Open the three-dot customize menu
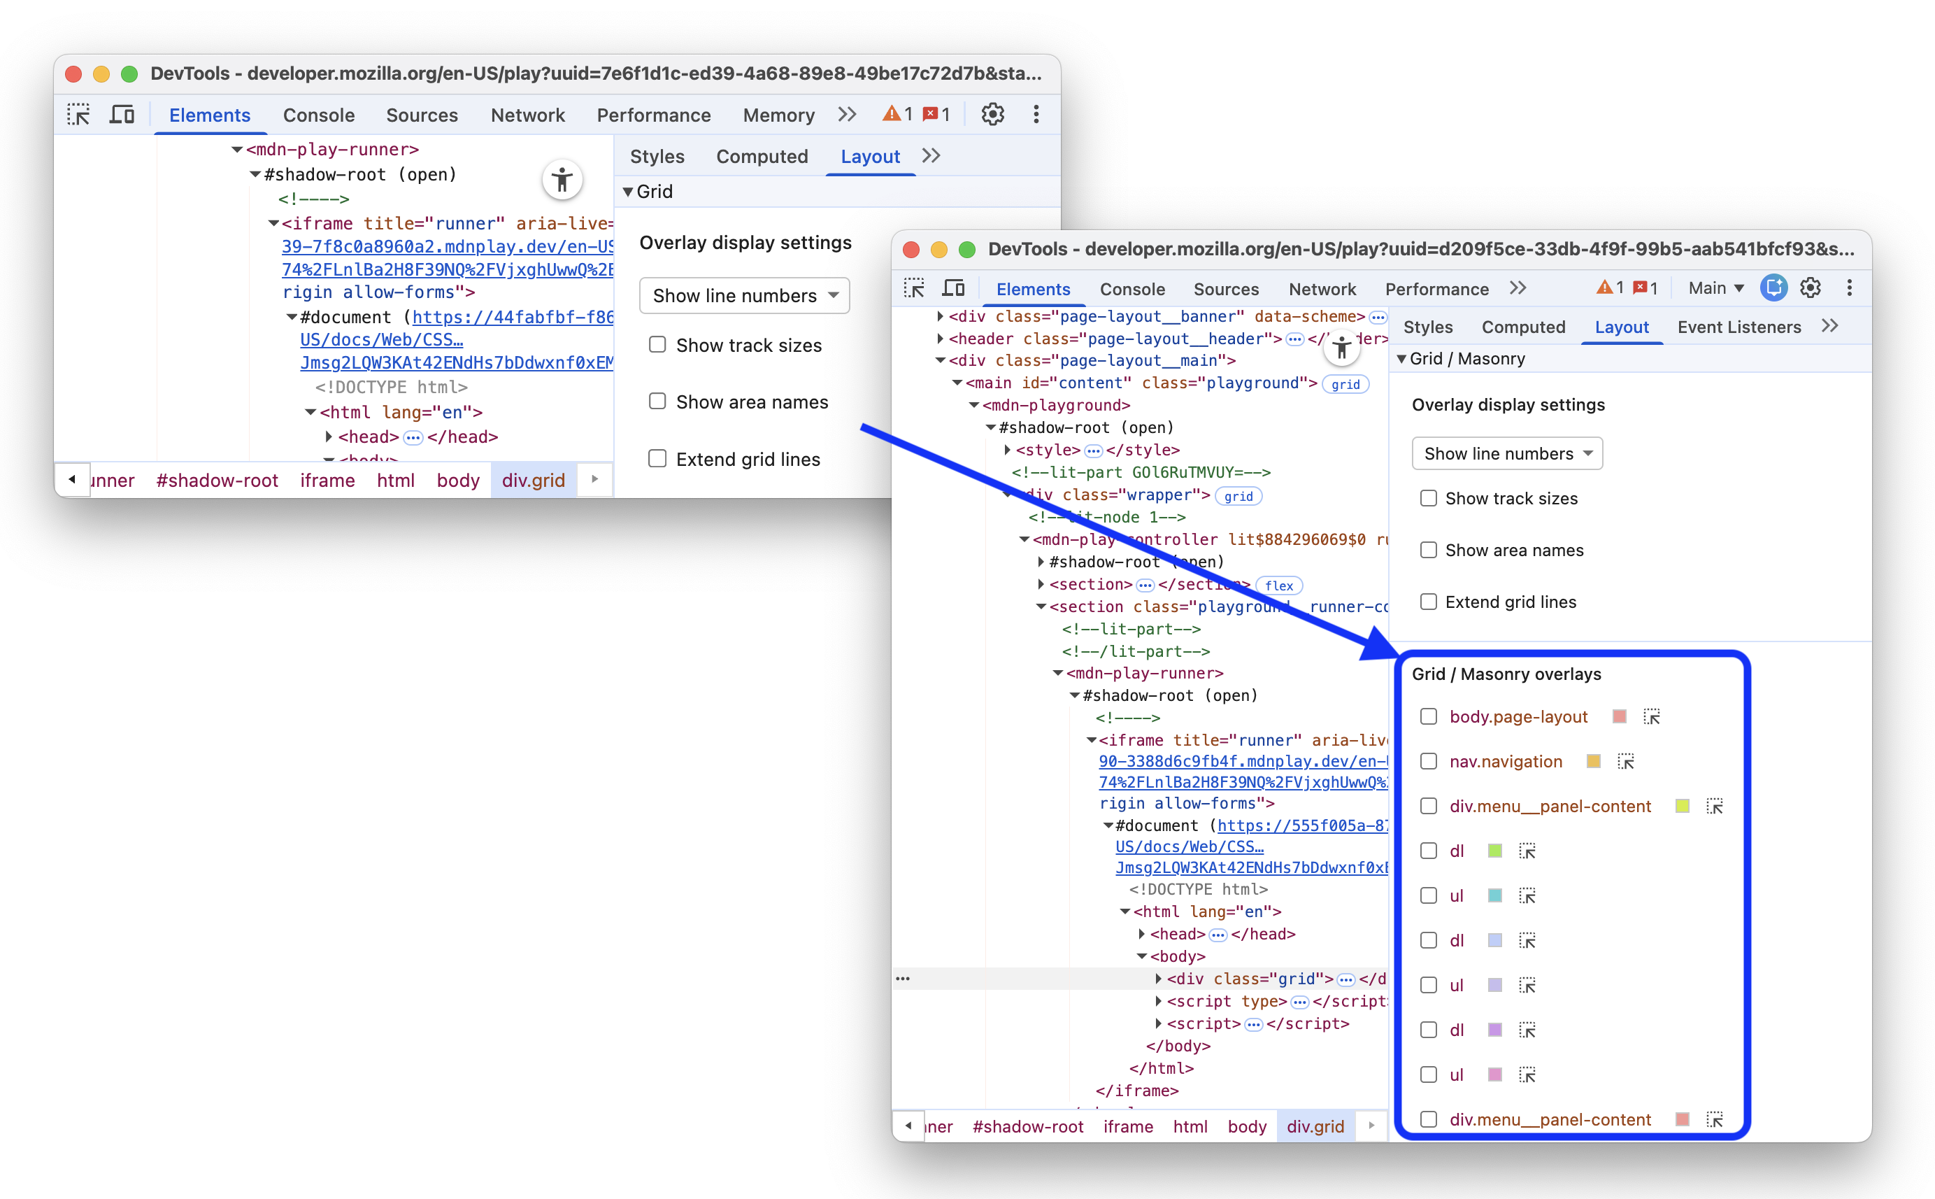 coord(1850,288)
